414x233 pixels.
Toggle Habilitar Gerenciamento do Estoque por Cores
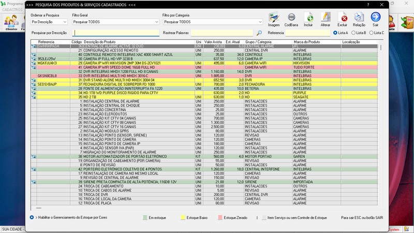click(32, 217)
